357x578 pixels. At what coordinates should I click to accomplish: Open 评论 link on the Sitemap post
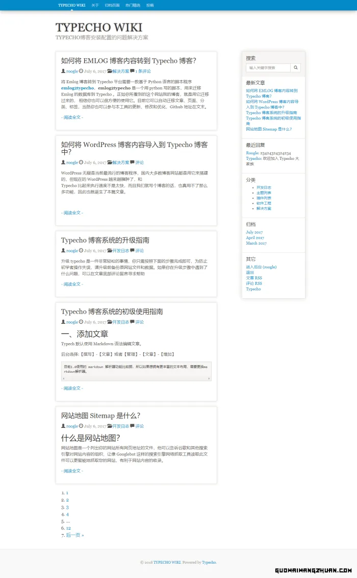140,426
